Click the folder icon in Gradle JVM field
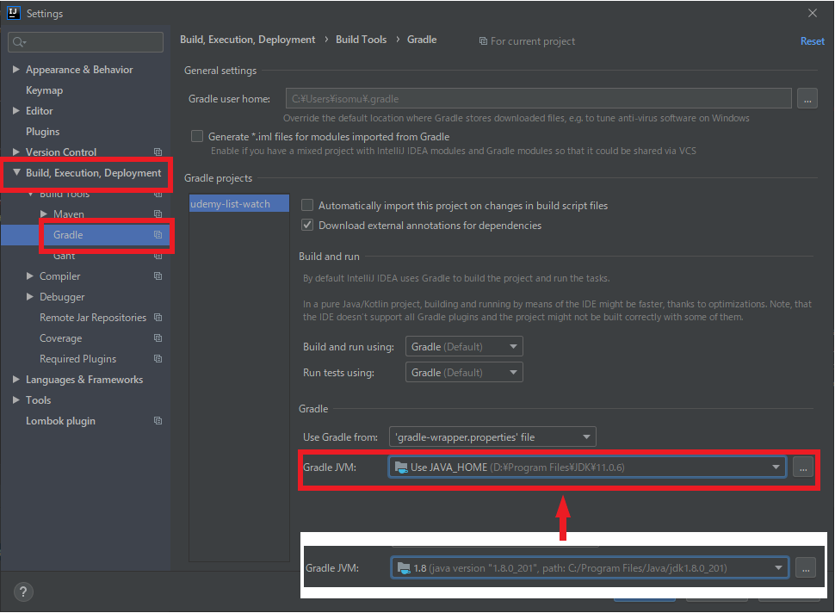Viewport: 835px width, 613px height. tap(401, 467)
